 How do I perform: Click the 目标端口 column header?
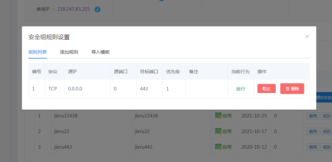coord(149,72)
